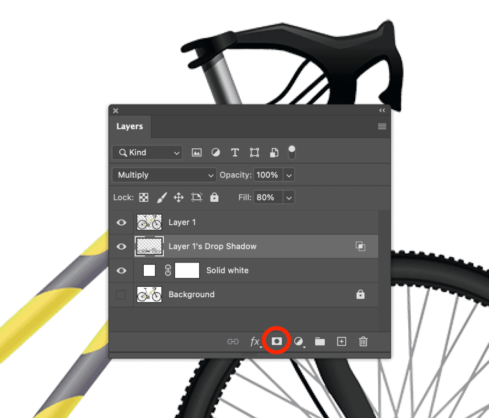Click the Add layer mask icon

[276, 341]
